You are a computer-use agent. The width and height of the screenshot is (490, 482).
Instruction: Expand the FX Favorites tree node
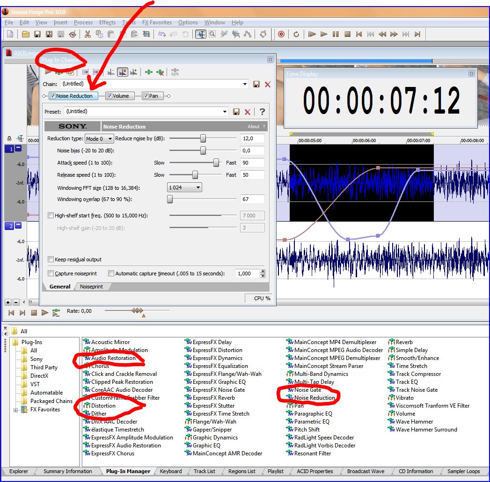coord(16,410)
